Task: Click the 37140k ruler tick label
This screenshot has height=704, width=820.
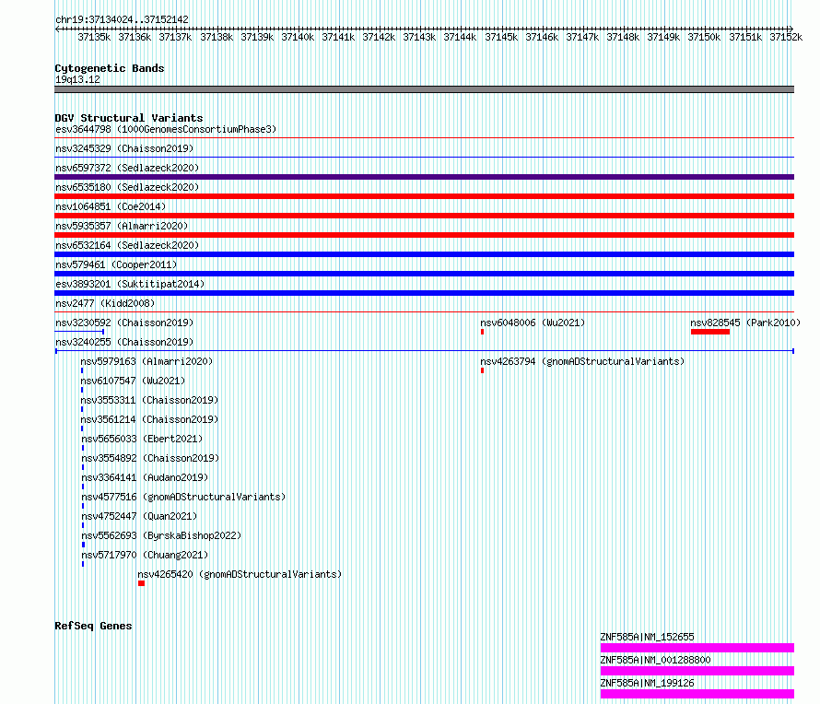Action: (298, 37)
